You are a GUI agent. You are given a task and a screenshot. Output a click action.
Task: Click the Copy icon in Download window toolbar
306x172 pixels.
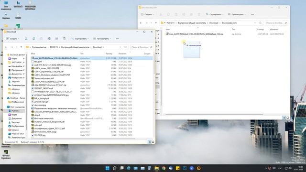(x=34, y=39)
